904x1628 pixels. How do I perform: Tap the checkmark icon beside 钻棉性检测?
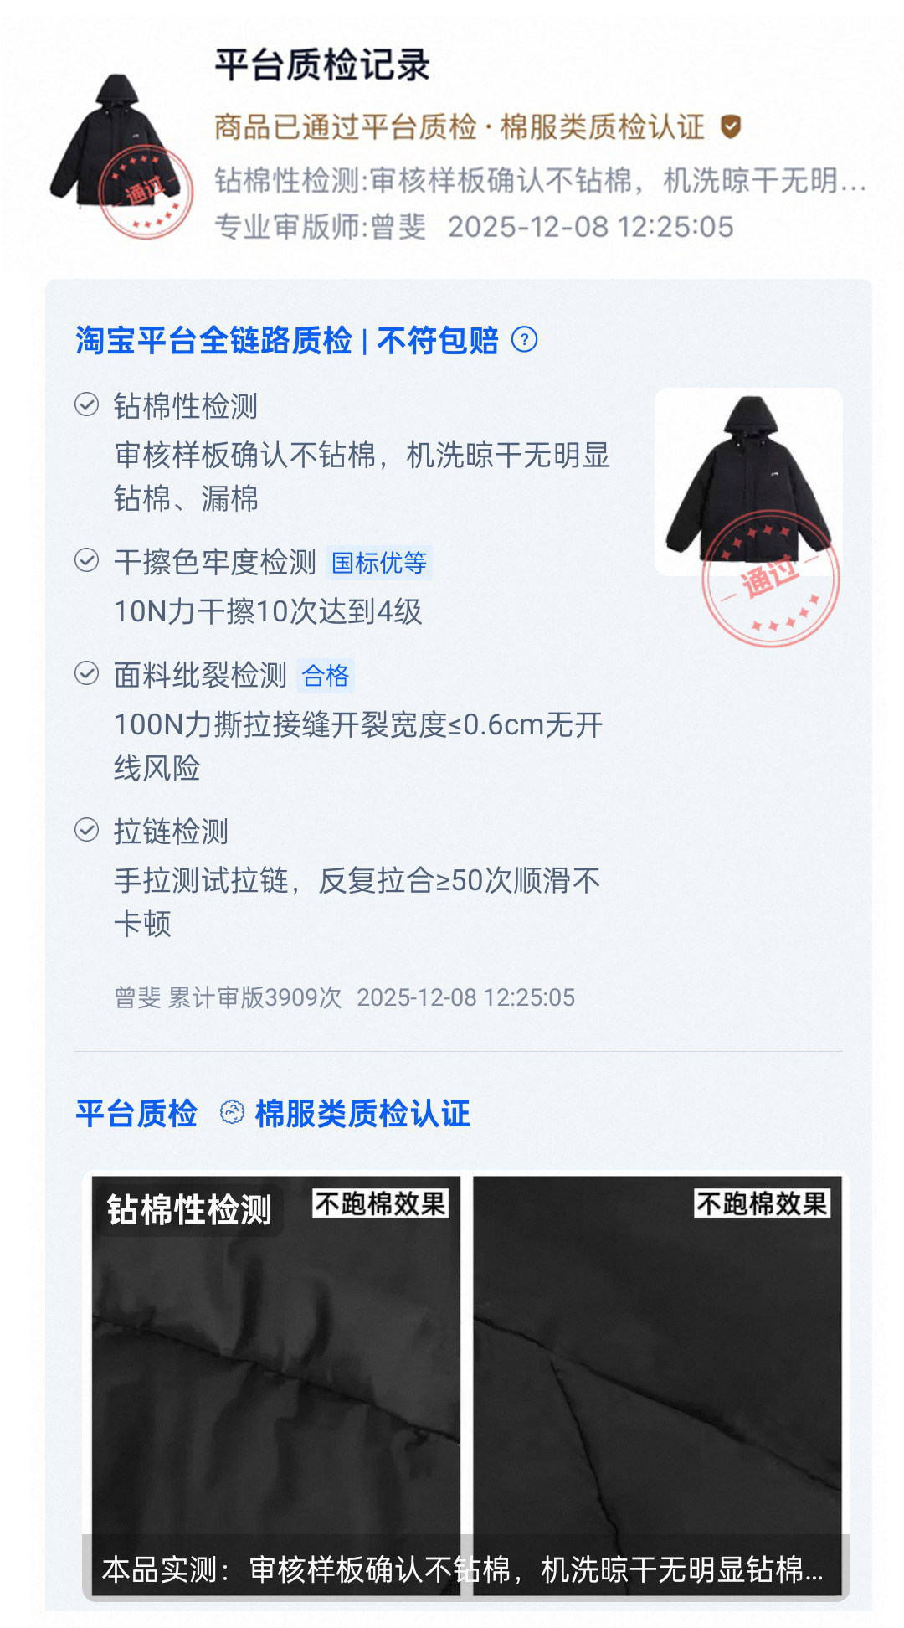click(87, 405)
